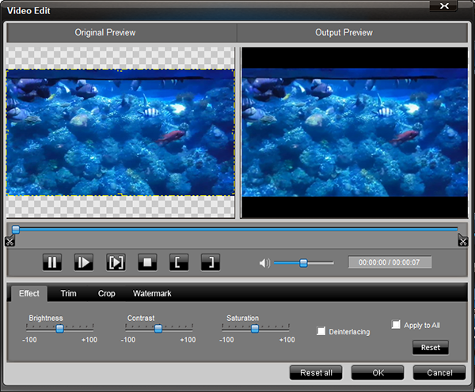This screenshot has width=475, height=392.
Task: Open the Trim tab
Action: [x=68, y=293]
